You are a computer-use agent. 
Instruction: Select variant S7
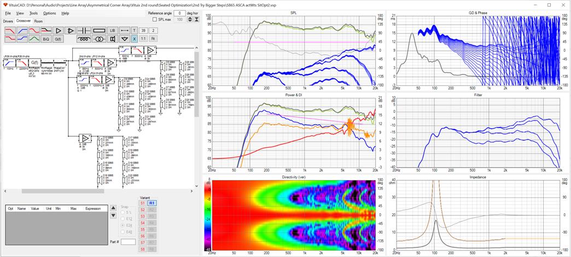pyautogui.click(x=142, y=242)
